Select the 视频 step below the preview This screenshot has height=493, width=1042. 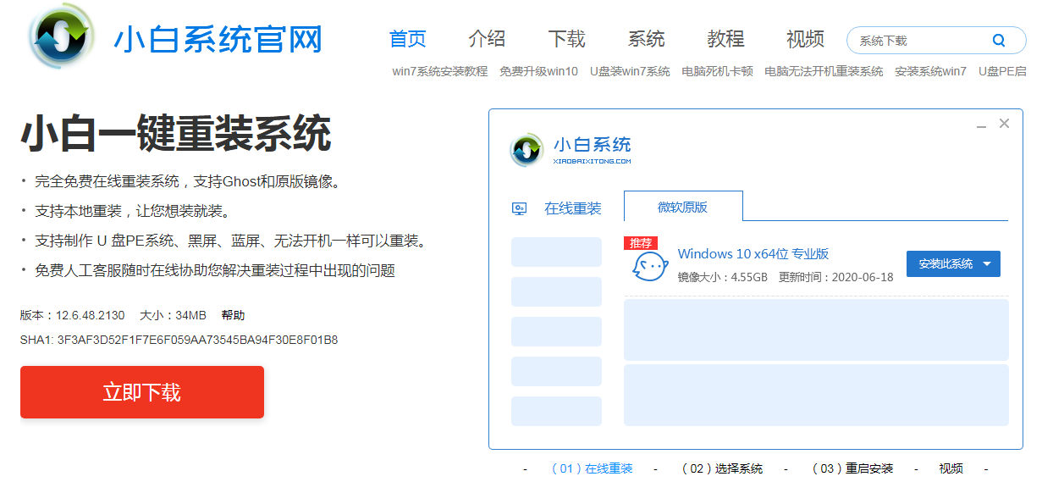[951, 468]
